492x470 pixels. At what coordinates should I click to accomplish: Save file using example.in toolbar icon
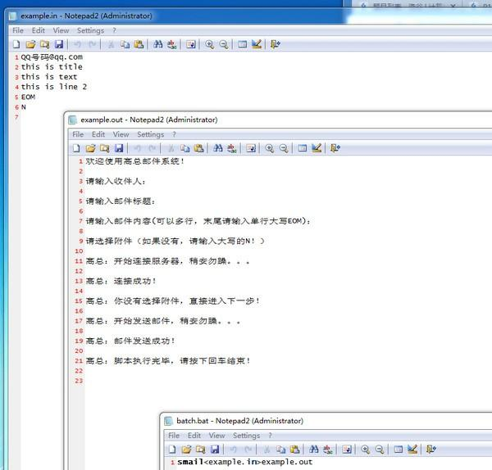pyautogui.click(x=59, y=44)
